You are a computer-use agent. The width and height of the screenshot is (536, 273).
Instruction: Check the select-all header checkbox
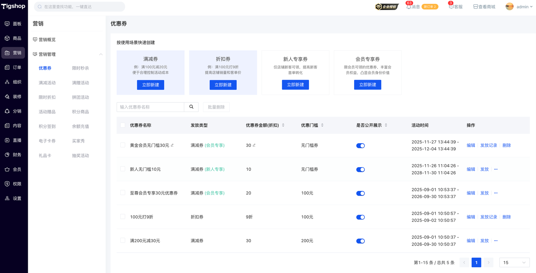coord(123,125)
